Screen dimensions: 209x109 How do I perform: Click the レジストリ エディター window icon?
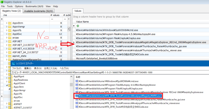pos(14,64)
